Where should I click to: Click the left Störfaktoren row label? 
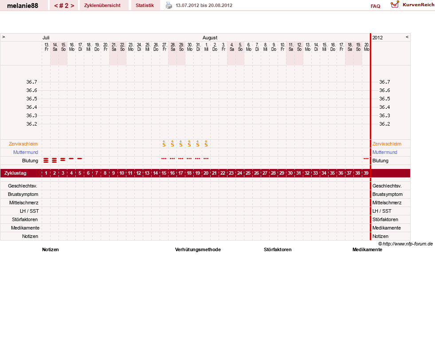25,219
